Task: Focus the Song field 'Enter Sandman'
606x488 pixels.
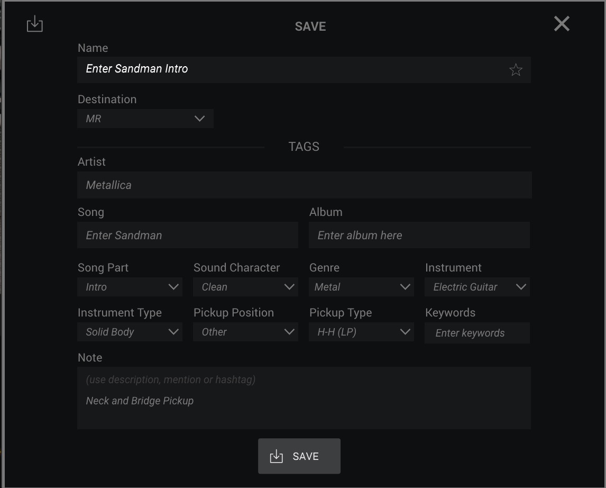Action: pyautogui.click(x=187, y=235)
